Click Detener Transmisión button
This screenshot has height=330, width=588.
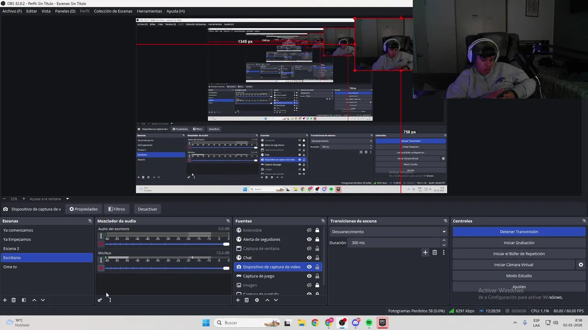coord(519,232)
